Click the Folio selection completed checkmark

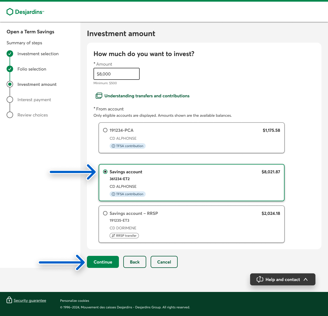(x=10, y=69)
